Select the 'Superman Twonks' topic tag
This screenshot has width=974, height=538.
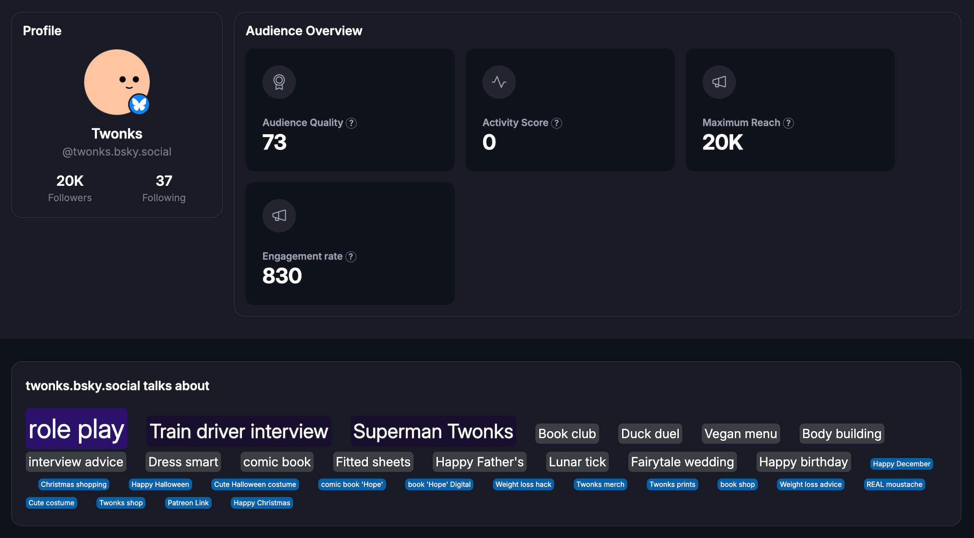[433, 431]
